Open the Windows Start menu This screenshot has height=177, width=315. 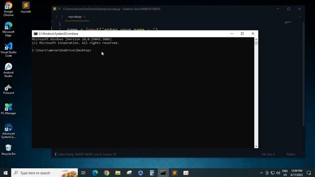pyautogui.click(x=5, y=173)
